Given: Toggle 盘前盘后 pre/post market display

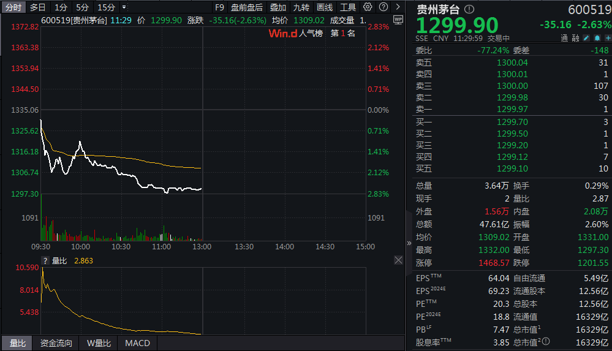Looking at the screenshot, I should click(247, 7).
